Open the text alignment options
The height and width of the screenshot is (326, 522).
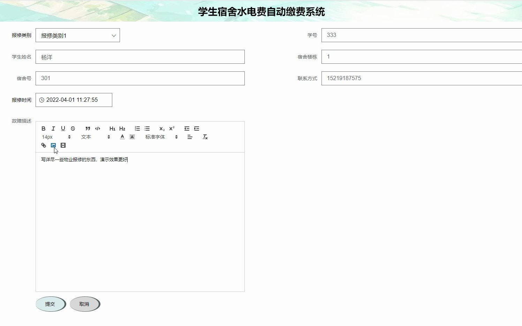(190, 137)
